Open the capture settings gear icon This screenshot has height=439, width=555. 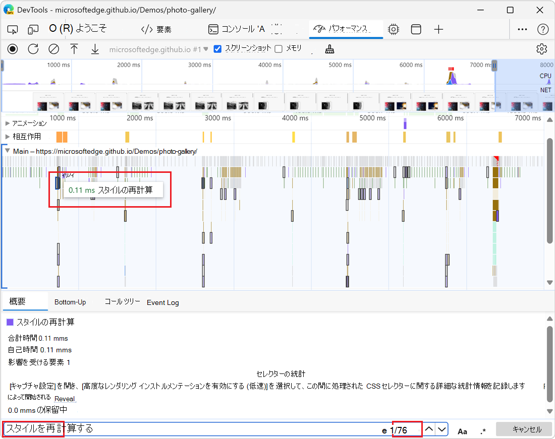(x=541, y=49)
